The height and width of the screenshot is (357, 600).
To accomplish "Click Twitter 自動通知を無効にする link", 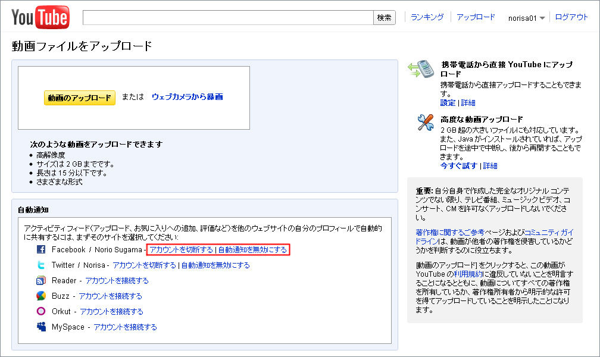I will click(215, 265).
